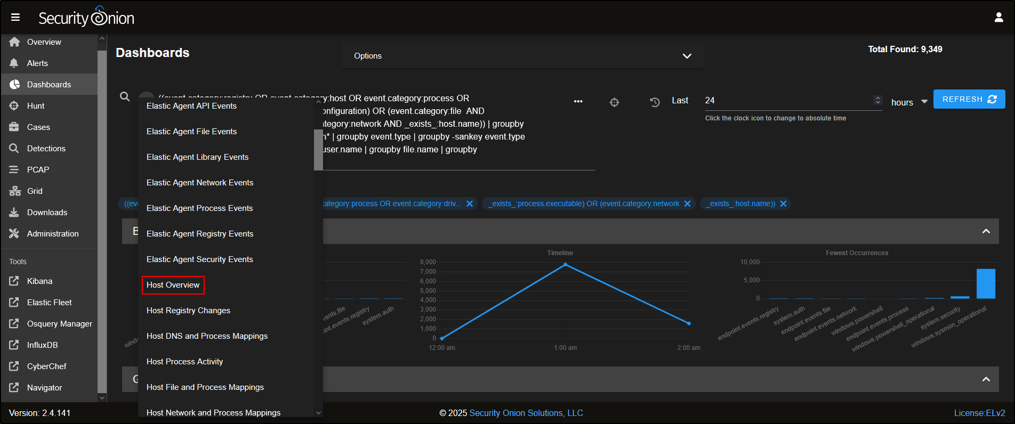Open the hamburger navigation menu
The height and width of the screenshot is (424, 1015).
click(15, 18)
